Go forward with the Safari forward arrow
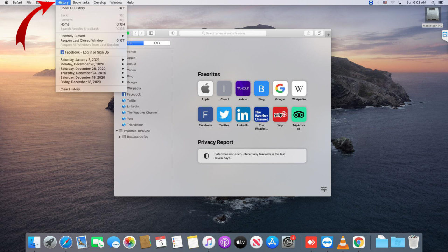This screenshot has width=448, height=252. click(x=141, y=33)
